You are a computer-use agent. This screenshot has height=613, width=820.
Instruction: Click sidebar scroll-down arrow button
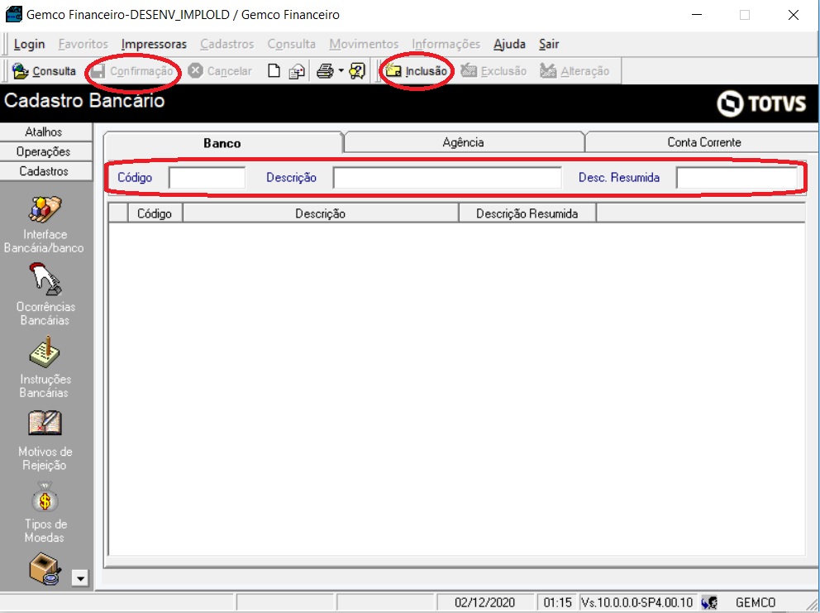80,578
